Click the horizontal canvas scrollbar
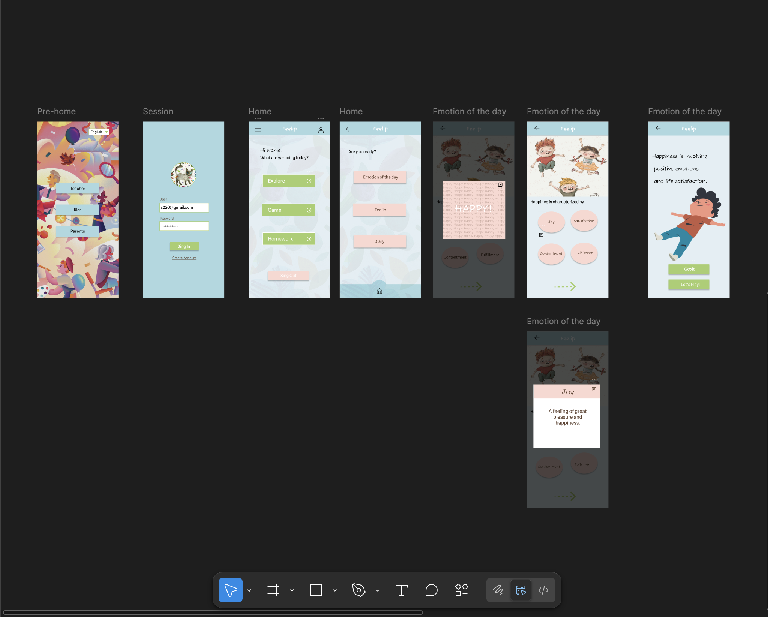 point(213,613)
